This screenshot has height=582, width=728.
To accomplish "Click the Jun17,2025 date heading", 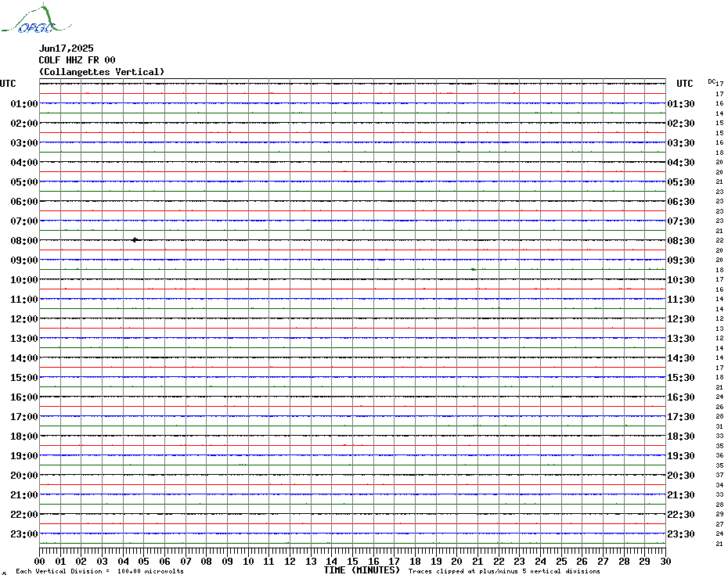I will click(66, 48).
